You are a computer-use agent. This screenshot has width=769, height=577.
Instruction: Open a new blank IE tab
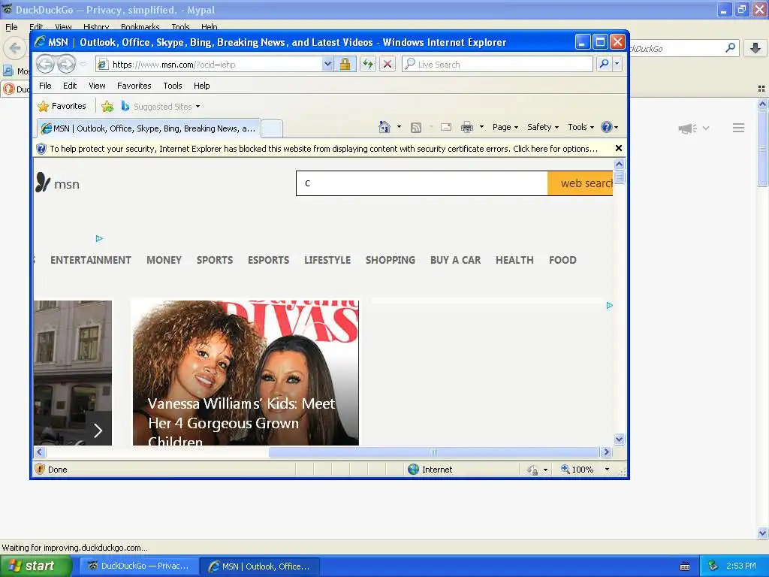pos(271,128)
